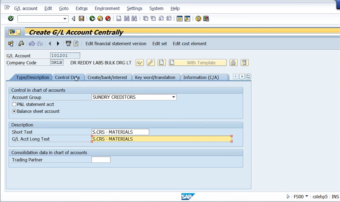Open the Environment menu

(x=107, y=9)
